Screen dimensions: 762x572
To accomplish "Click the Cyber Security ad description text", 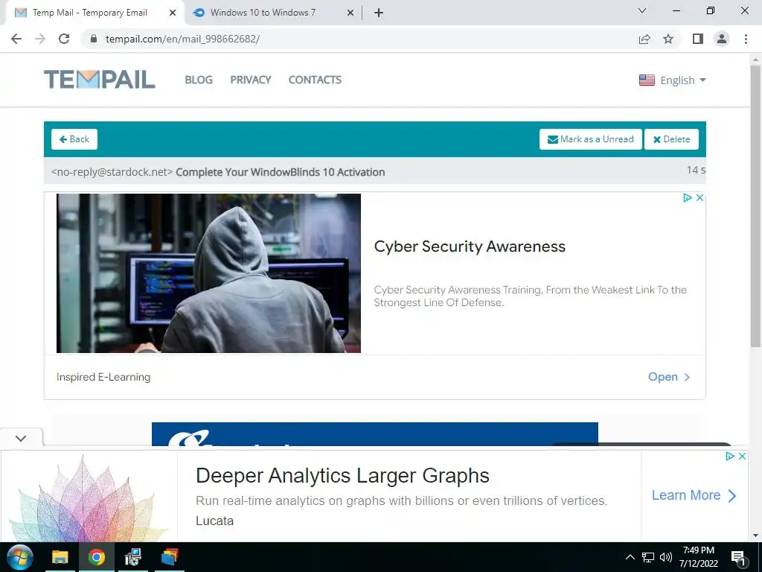I will pyautogui.click(x=530, y=296).
